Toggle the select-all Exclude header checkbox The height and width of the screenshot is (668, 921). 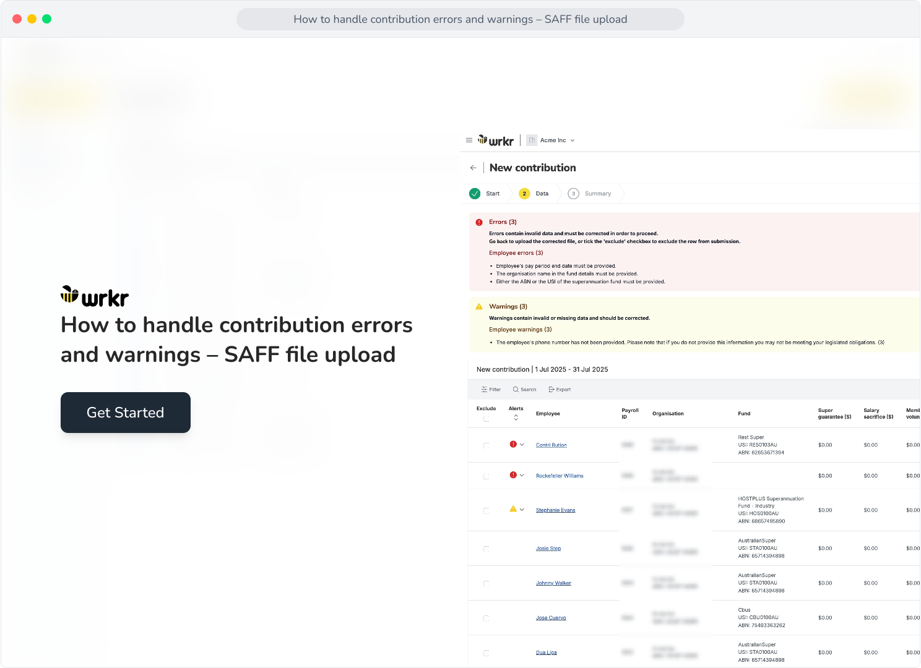[486, 419]
